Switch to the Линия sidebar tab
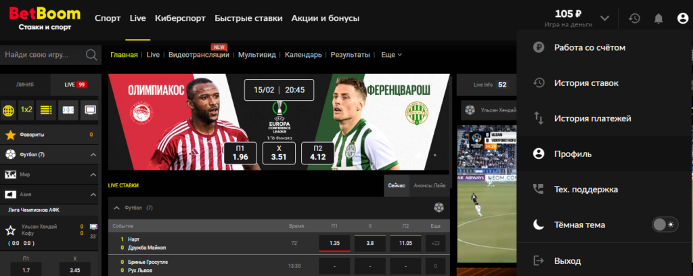The width and height of the screenshot is (693, 276). (25, 85)
